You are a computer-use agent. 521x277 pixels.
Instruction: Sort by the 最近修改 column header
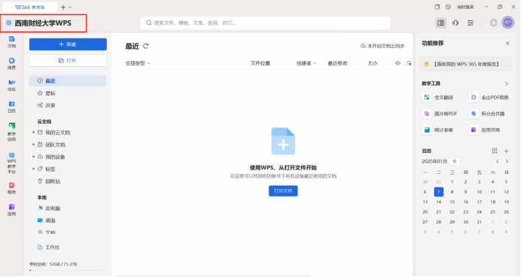click(337, 63)
